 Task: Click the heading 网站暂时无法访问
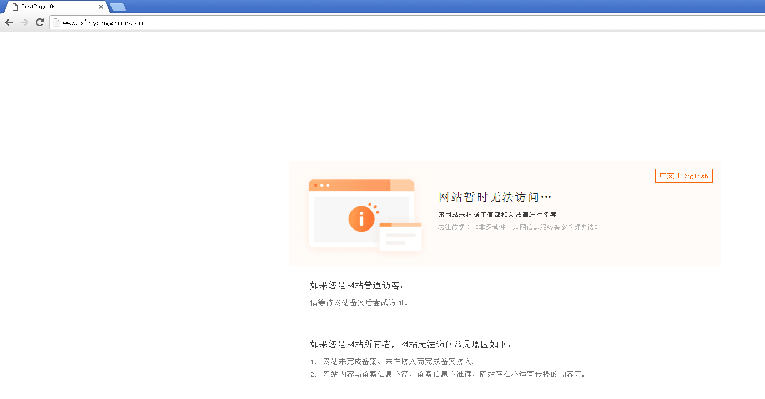495,197
